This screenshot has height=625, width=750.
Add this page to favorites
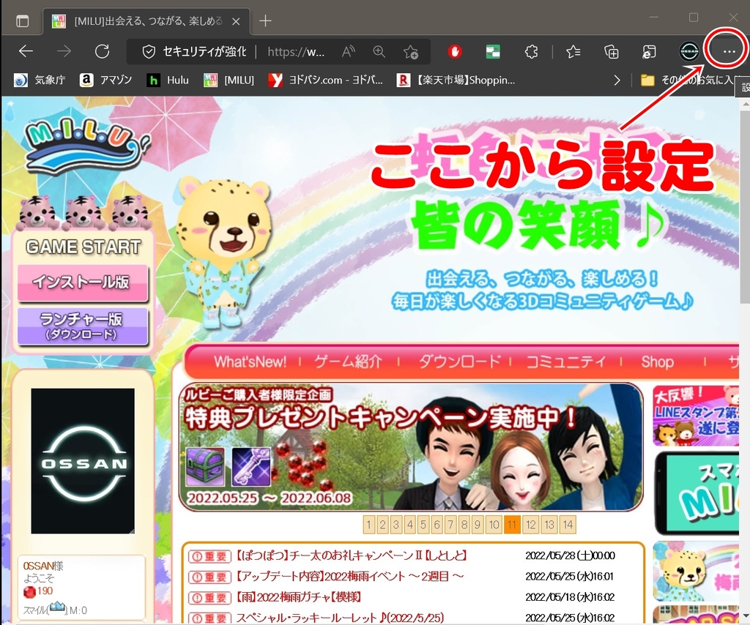coord(411,51)
